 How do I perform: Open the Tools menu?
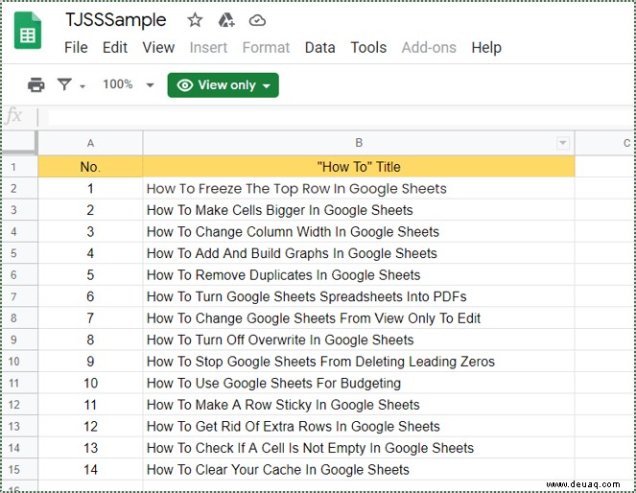[368, 47]
